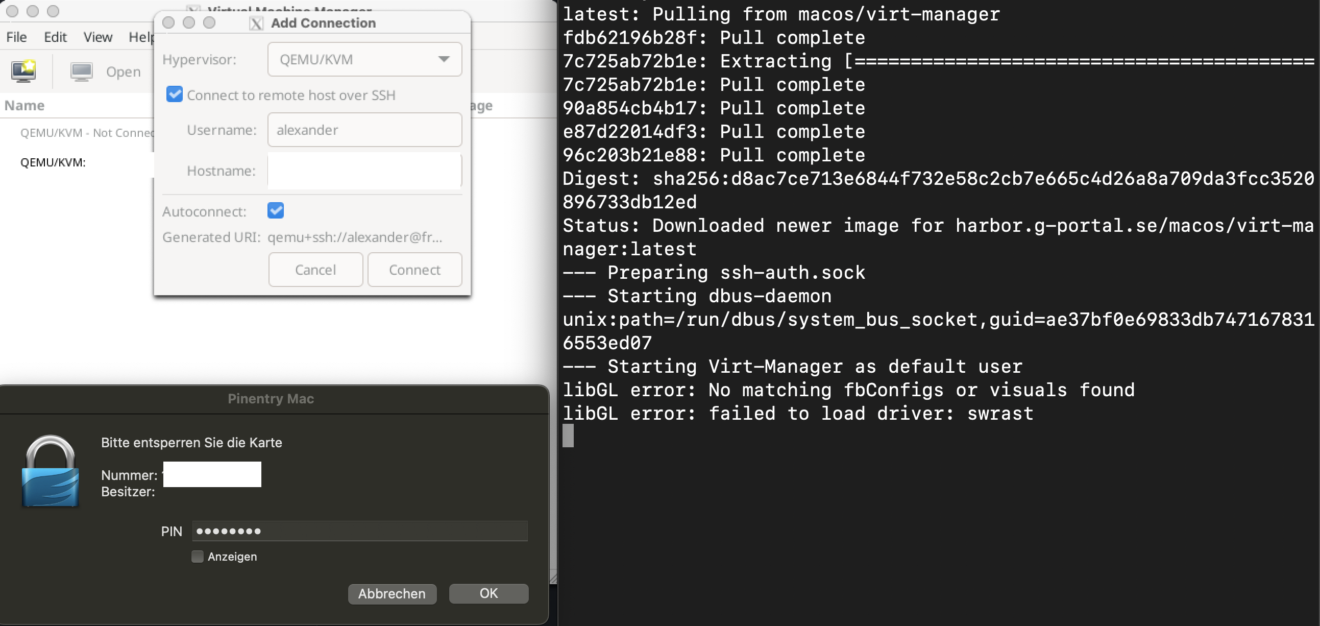1320x626 pixels.
Task: Click the new virtual machine monitor icon
Action: pyautogui.click(x=23, y=71)
